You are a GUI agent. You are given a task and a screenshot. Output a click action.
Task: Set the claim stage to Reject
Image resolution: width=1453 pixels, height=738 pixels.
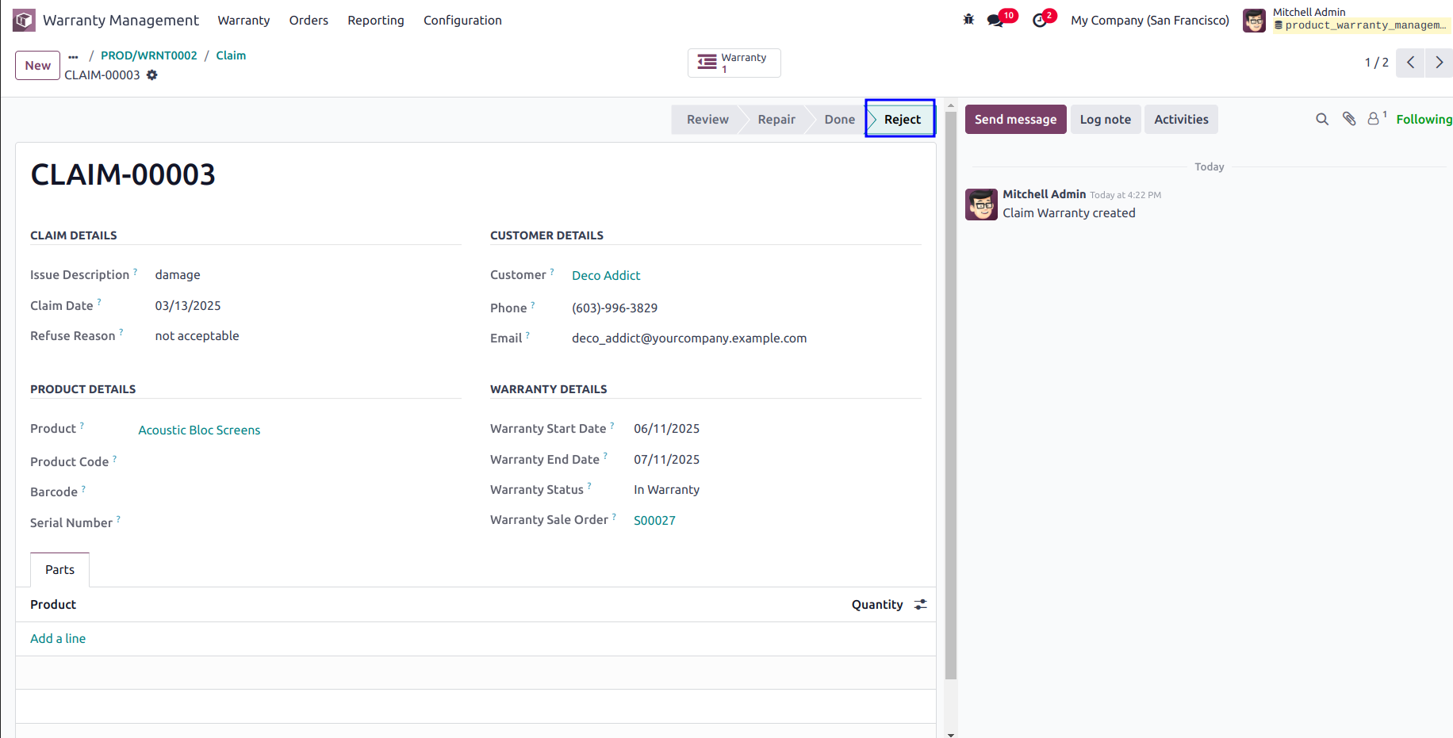point(902,120)
